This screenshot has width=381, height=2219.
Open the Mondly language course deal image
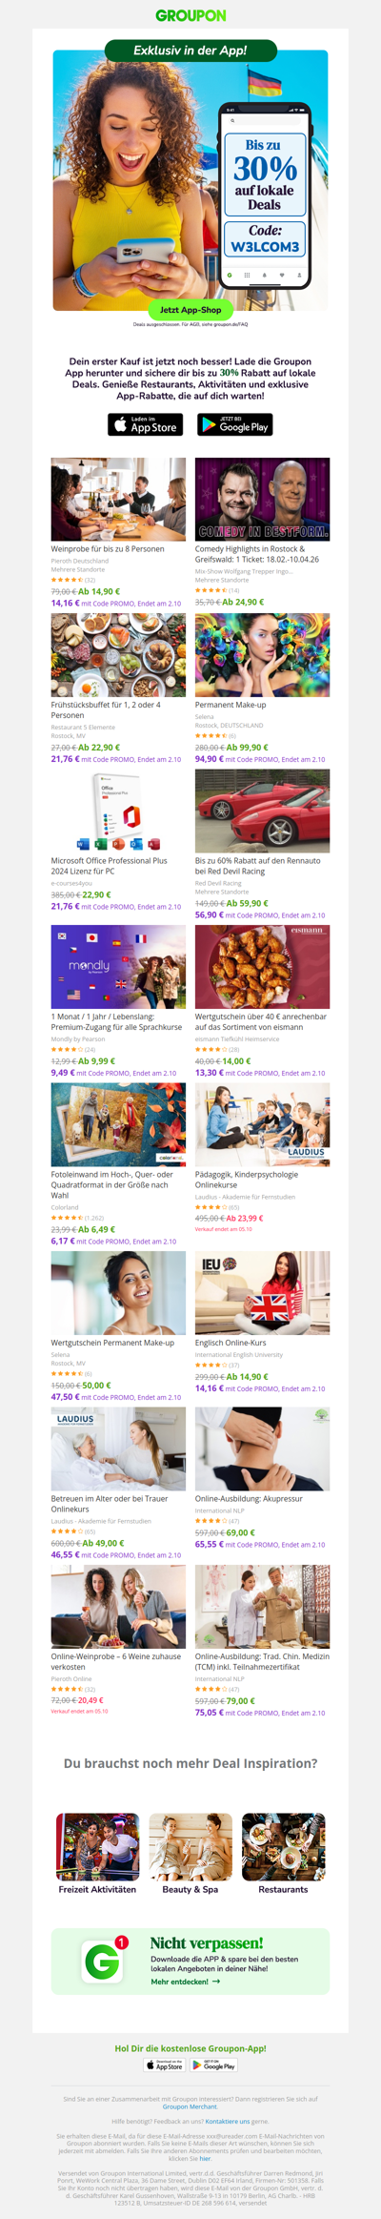[118, 967]
